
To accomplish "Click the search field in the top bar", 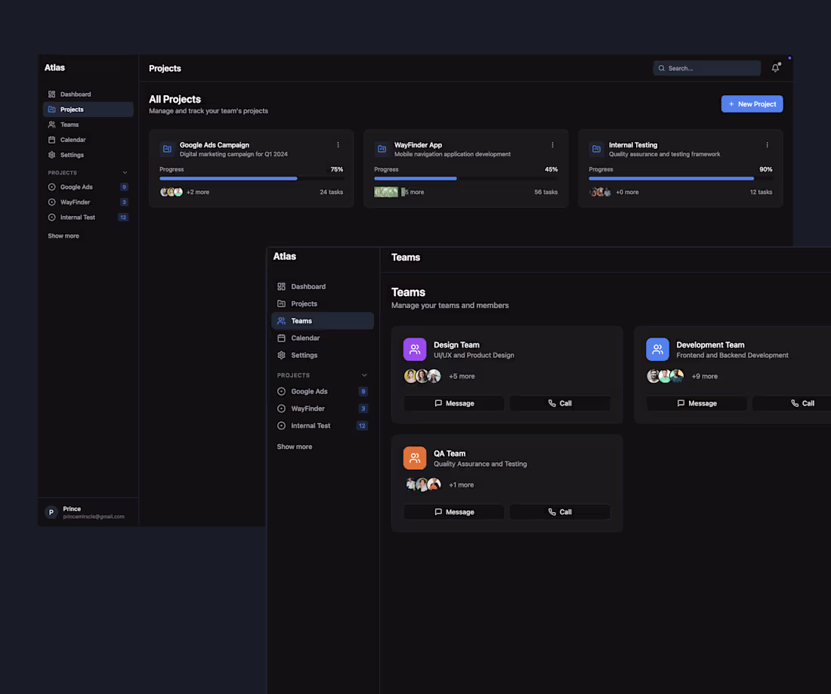I will [706, 68].
